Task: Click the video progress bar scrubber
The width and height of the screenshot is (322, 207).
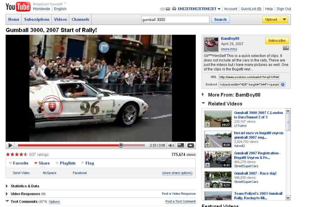Action: [x=121, y=145]
